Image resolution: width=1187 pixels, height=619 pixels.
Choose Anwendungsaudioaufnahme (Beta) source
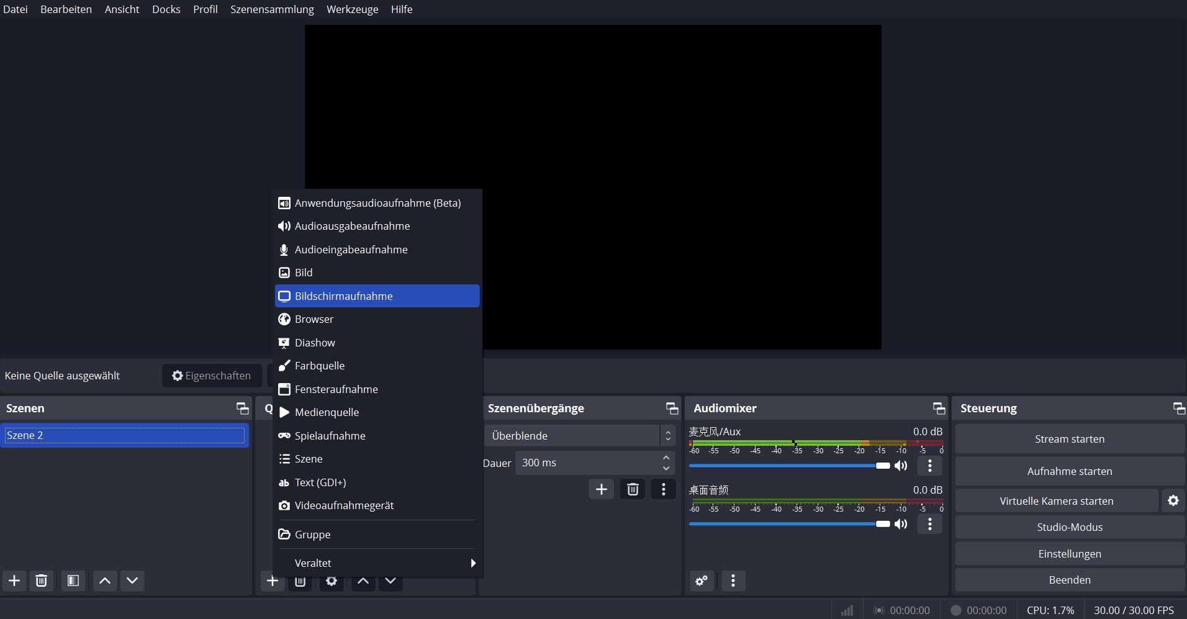(x=377, y=203)
